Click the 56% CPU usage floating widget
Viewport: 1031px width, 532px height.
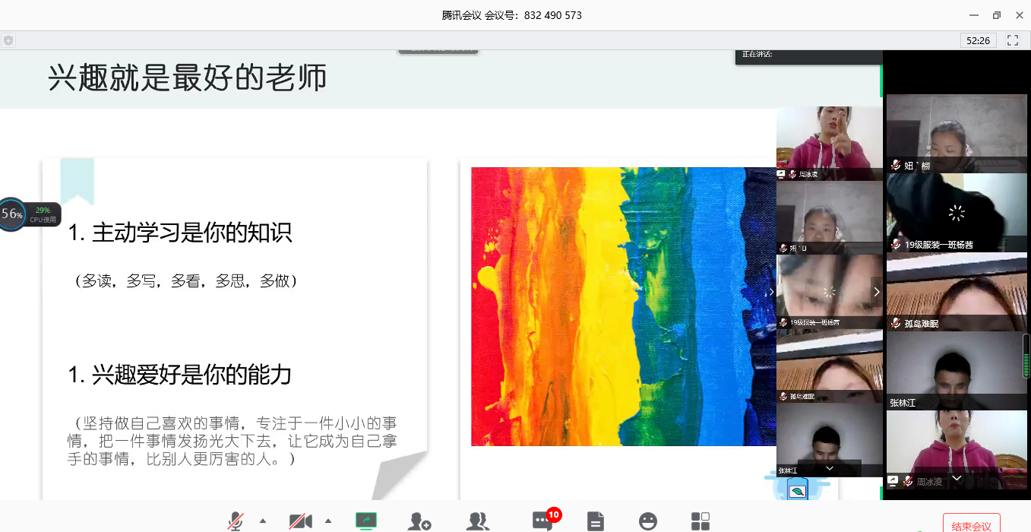pos(13,214)
